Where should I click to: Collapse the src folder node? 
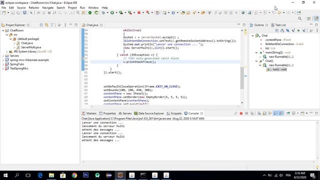7,34
